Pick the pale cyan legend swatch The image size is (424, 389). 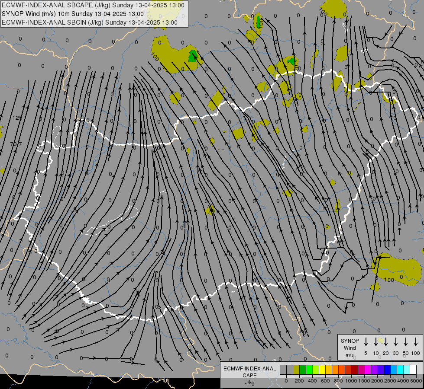[x=407, y=370]
